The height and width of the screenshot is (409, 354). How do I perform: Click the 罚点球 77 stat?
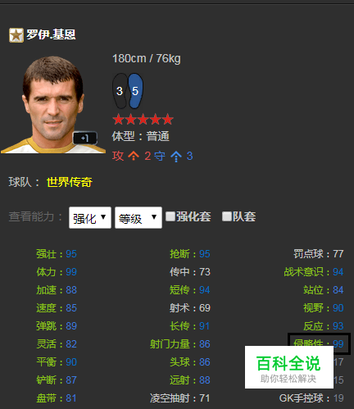coord(319,254)
